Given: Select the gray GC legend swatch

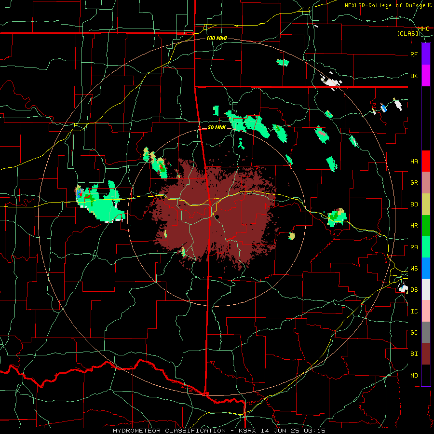Looking at the screenshot, I should [x=426, y=332].
